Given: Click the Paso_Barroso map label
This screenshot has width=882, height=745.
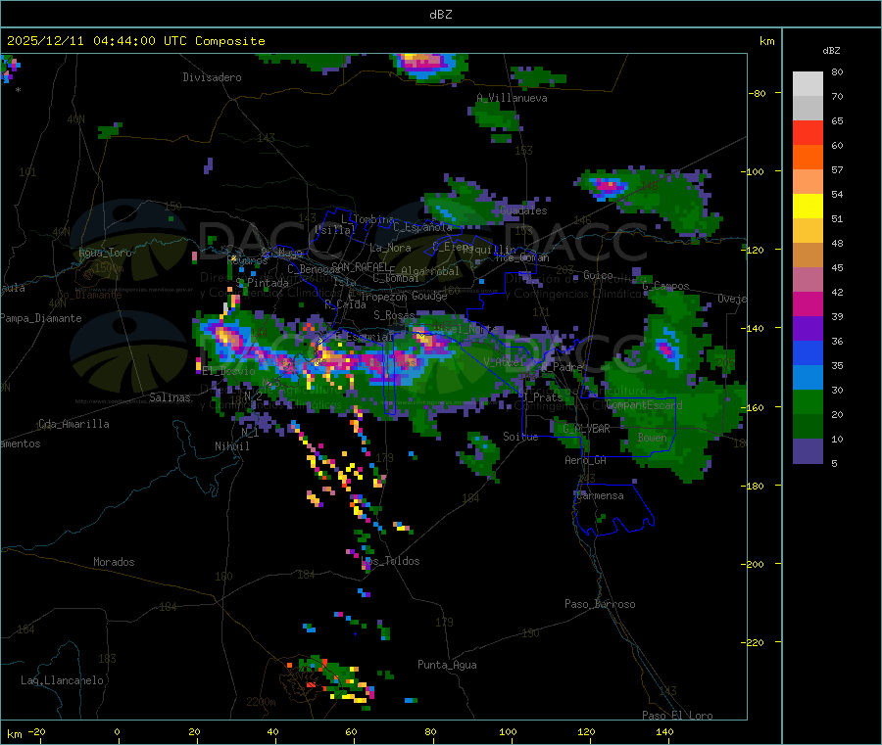Looking at the screenshot, I should [600, 604].
